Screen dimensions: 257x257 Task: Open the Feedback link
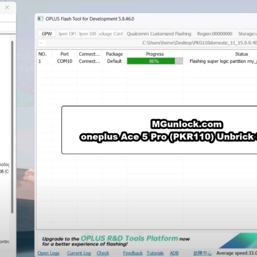133,253
